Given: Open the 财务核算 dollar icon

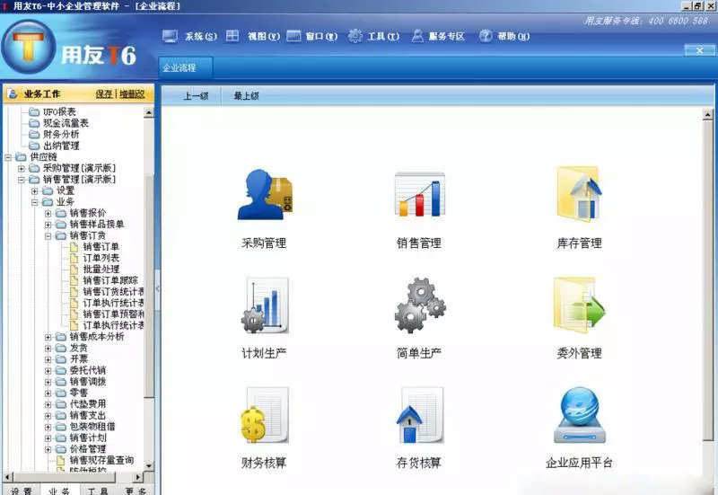Looking at the screenshot, I should click(265, 415).
